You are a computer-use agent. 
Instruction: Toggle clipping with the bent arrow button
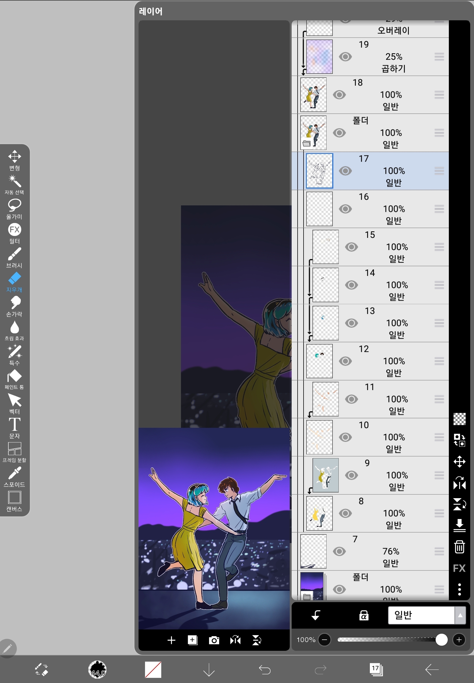pyautogui.click(x=316, y=616)
